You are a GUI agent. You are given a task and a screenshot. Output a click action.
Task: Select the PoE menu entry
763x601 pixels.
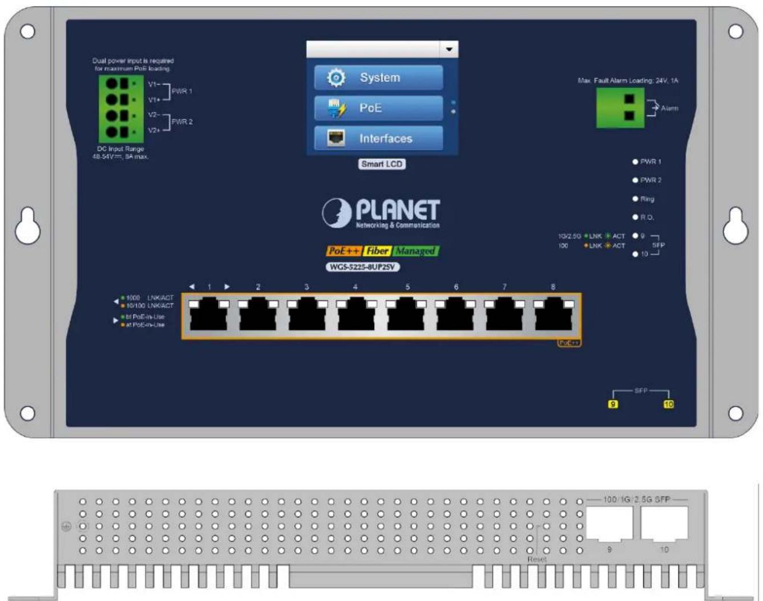point(378,108)
